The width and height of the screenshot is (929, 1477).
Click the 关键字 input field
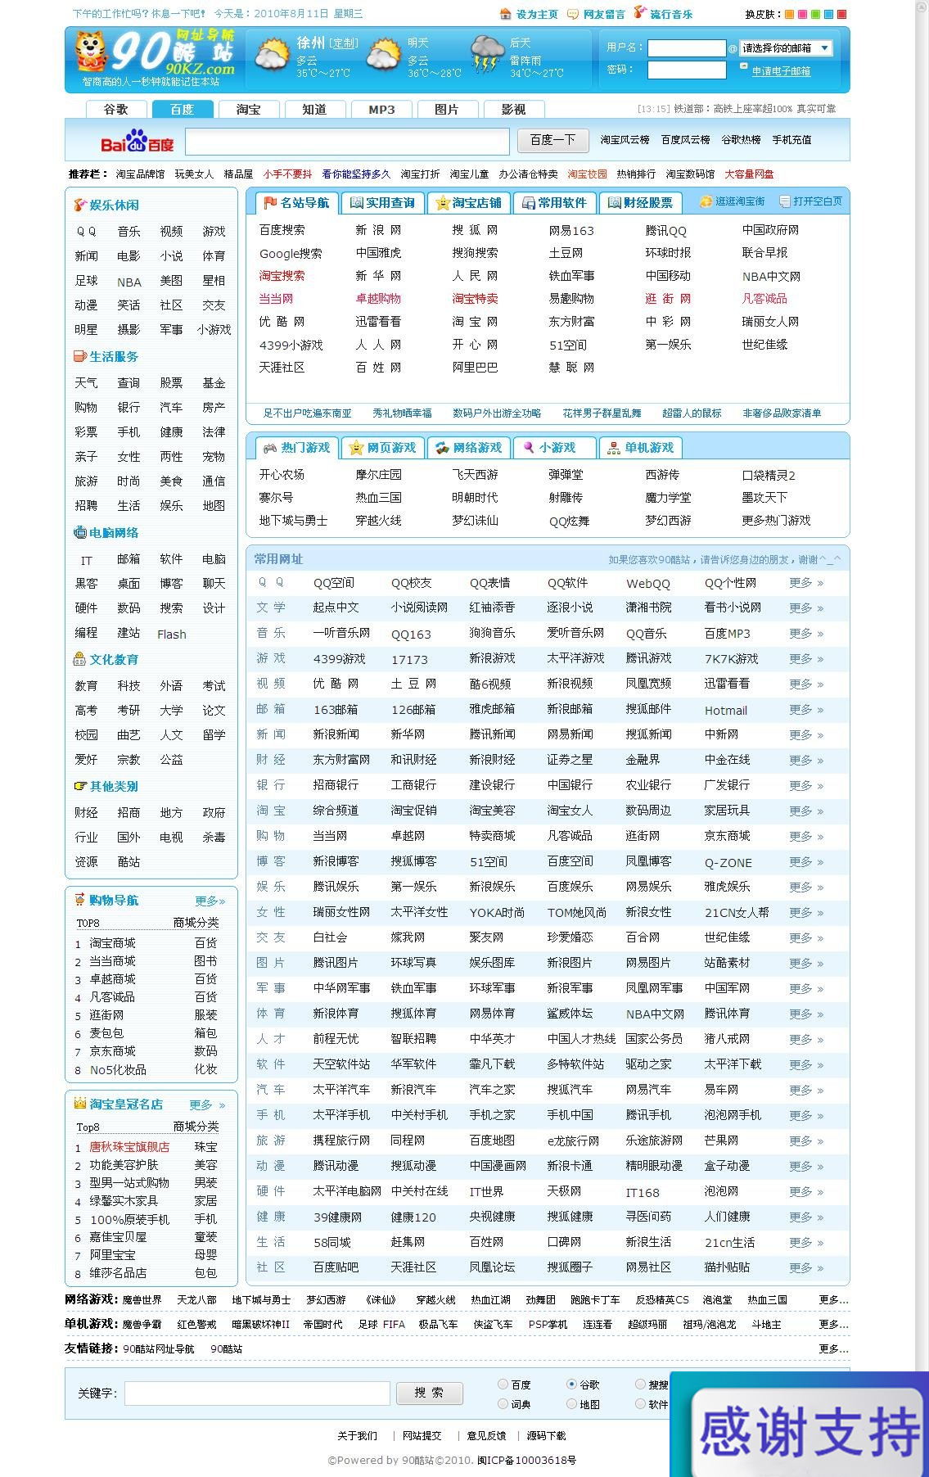coord(257,1393)
